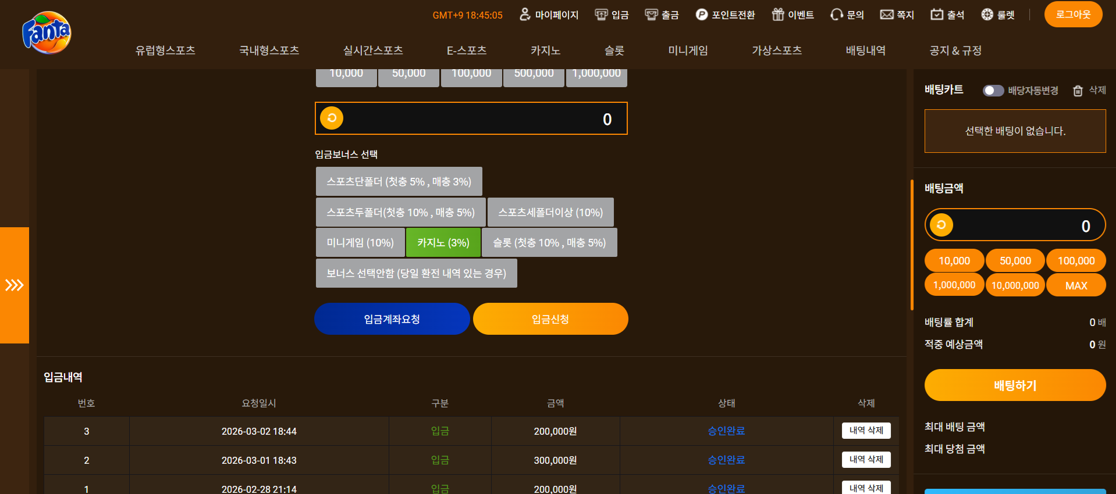Viewport: 1116px width, 494px height.
Task: Select the 카지노 (3%) bonus option
Action: pos(443,242)
